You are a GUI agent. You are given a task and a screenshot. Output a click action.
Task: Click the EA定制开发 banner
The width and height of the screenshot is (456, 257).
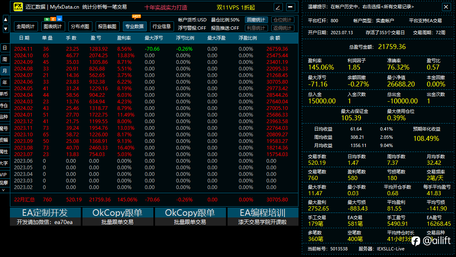pos(45,217)
